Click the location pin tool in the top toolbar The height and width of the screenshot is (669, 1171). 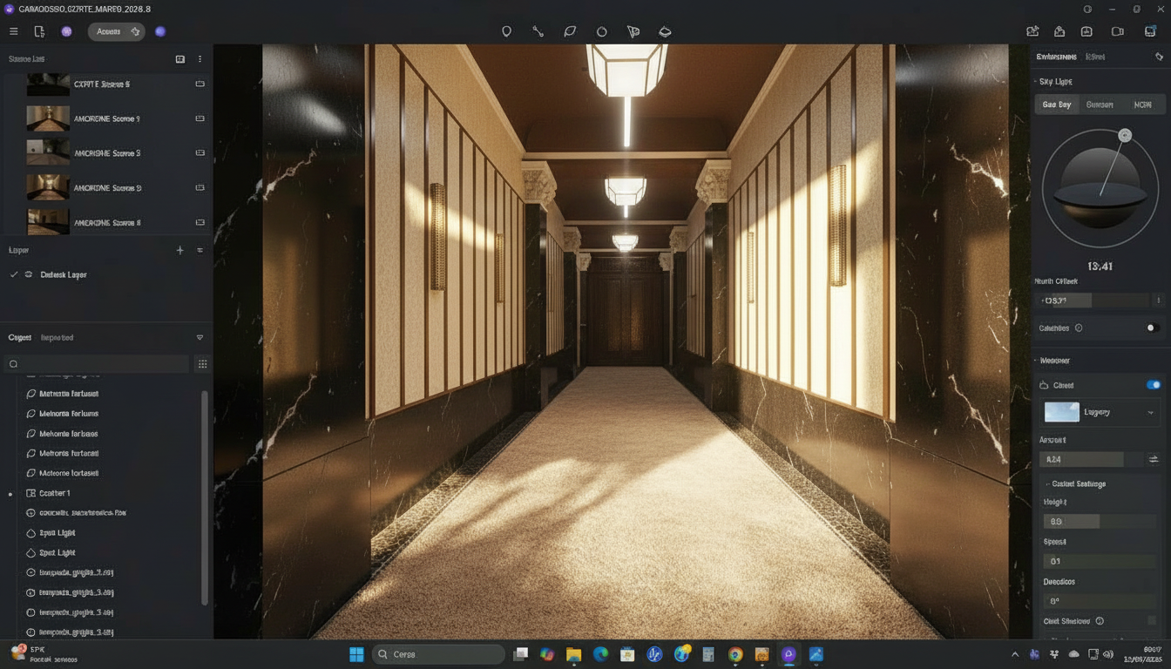point(506,31)
